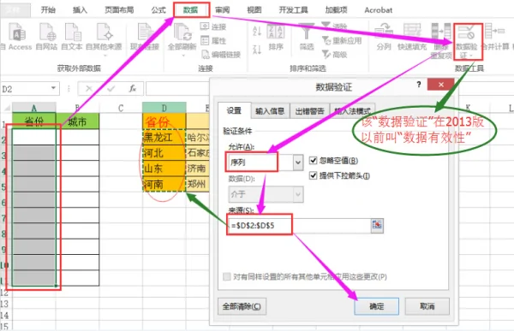Screen dimensions: 514x331
Task: Check the apply changes to all other cells box
Action: [226, 276]
